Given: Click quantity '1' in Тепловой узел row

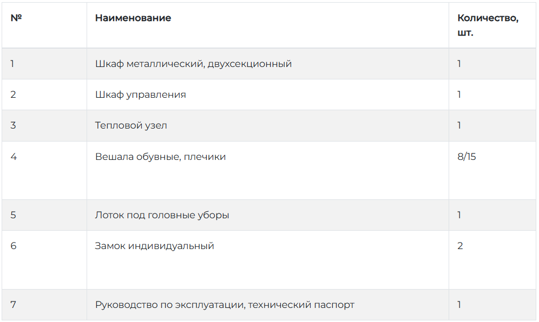Looking at the screenshot, I should [x=459, y=125].
